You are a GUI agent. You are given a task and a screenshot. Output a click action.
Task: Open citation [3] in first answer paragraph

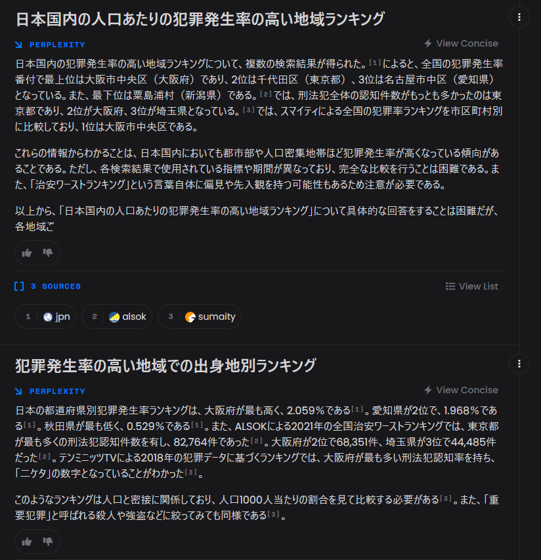click(249, 110)
